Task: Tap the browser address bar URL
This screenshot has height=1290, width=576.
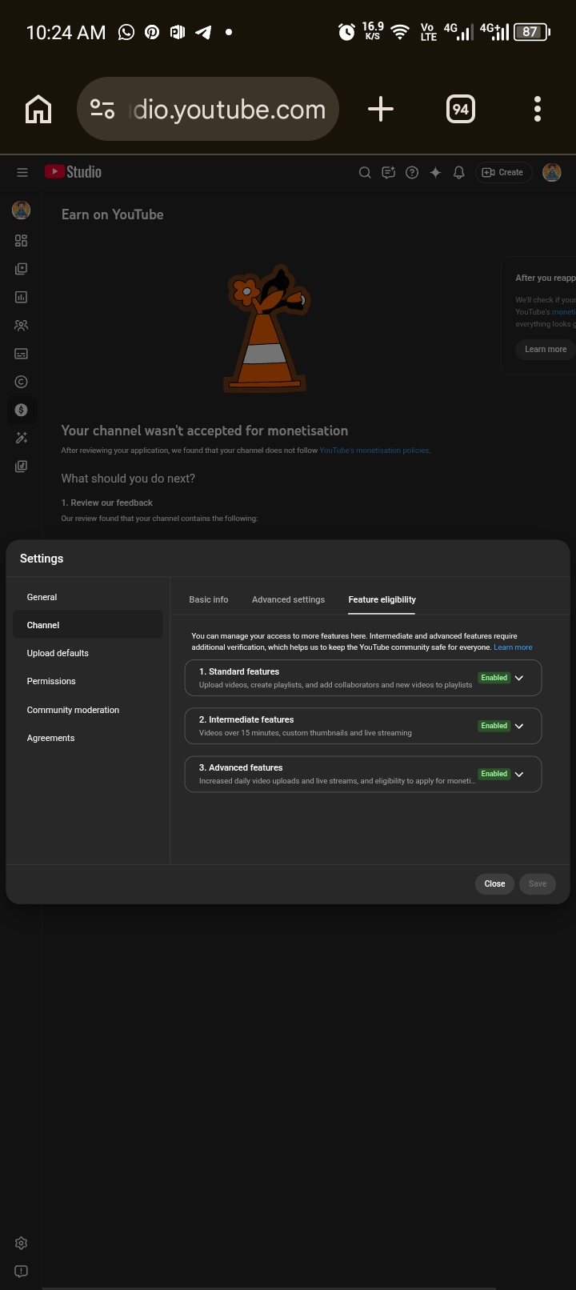Action: (229, 109)
